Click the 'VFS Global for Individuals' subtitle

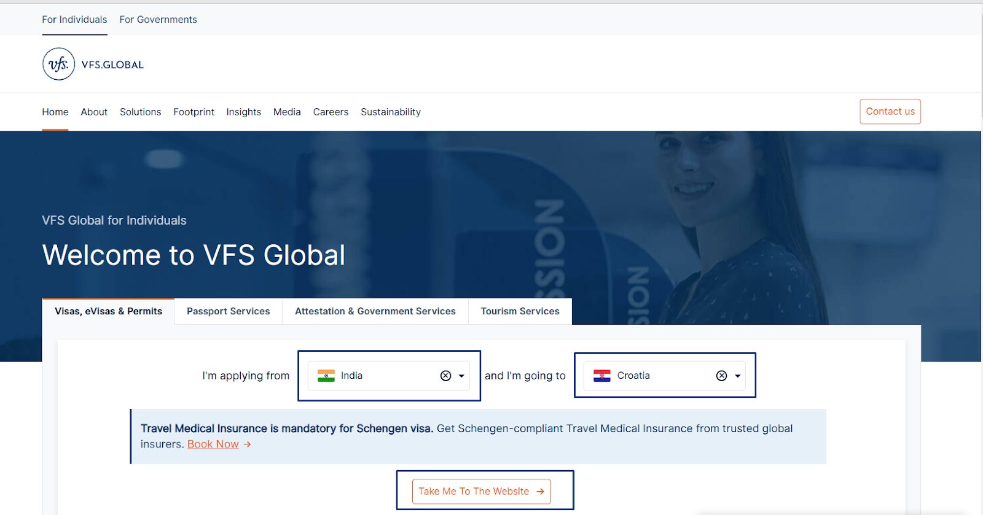(114, 220)
